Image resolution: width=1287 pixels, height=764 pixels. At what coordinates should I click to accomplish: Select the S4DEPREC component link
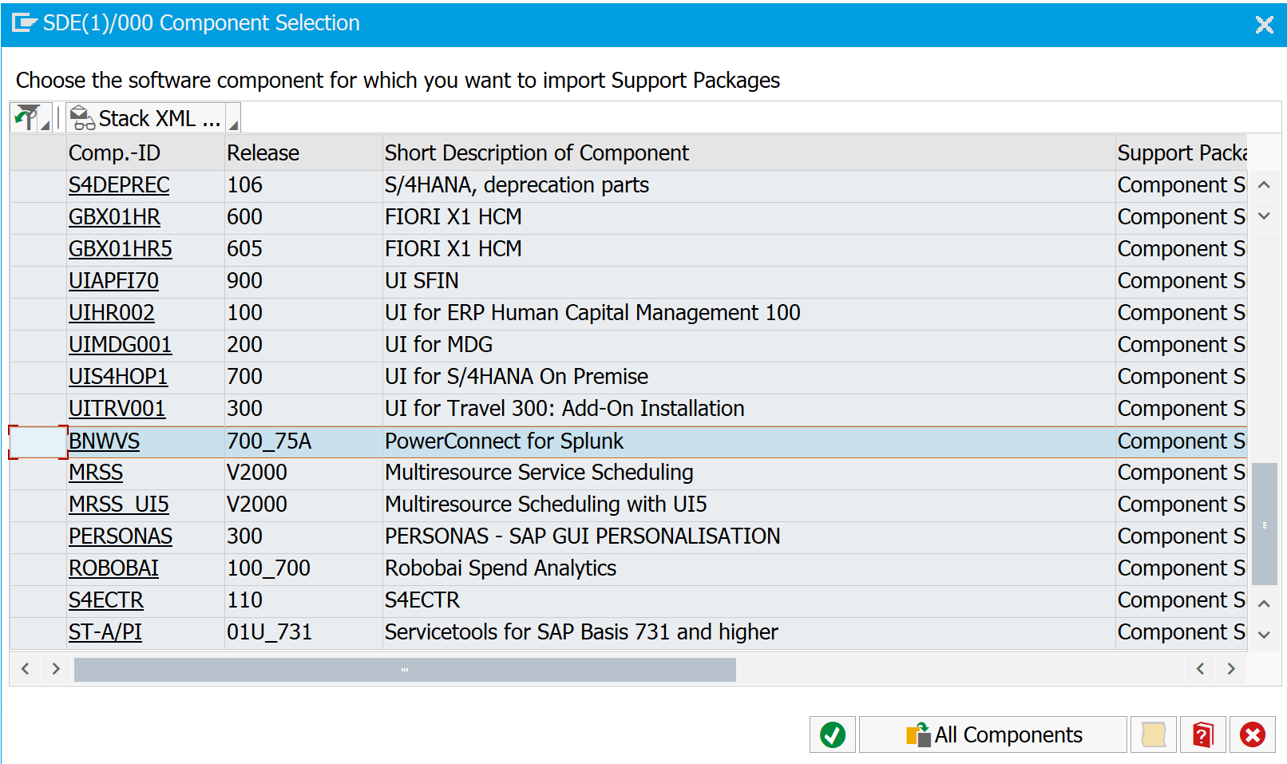(119, 185)
